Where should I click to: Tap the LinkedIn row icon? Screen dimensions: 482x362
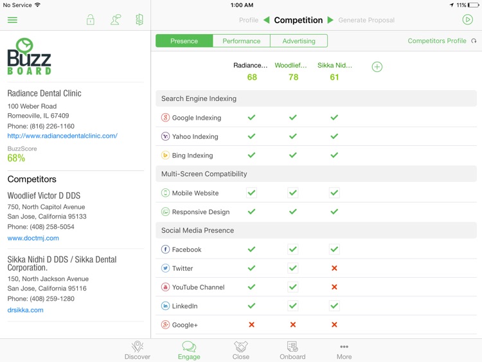click(165, 305)
